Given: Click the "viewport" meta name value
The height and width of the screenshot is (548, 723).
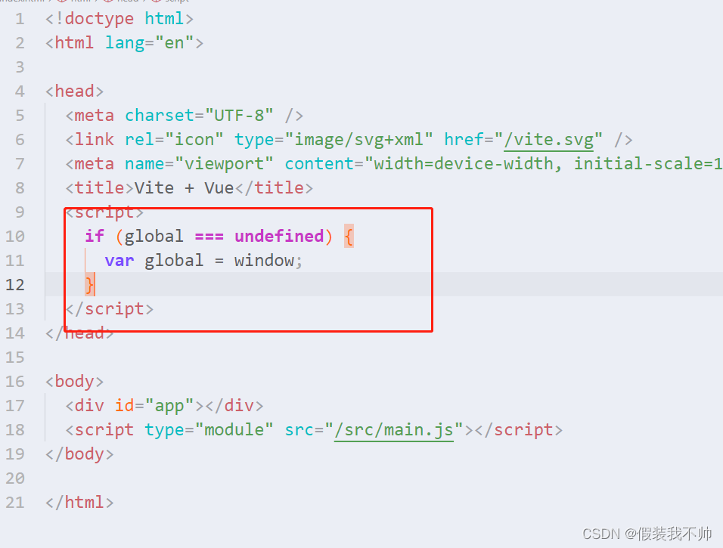Looking at the screenshot, I should [224, 164].
